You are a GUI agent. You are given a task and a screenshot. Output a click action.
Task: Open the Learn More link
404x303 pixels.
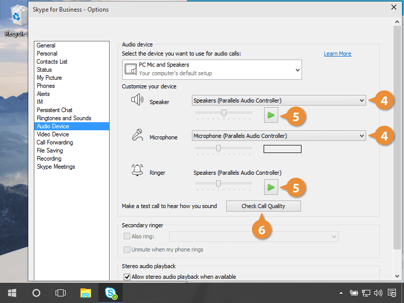click(x=337, y=54)
